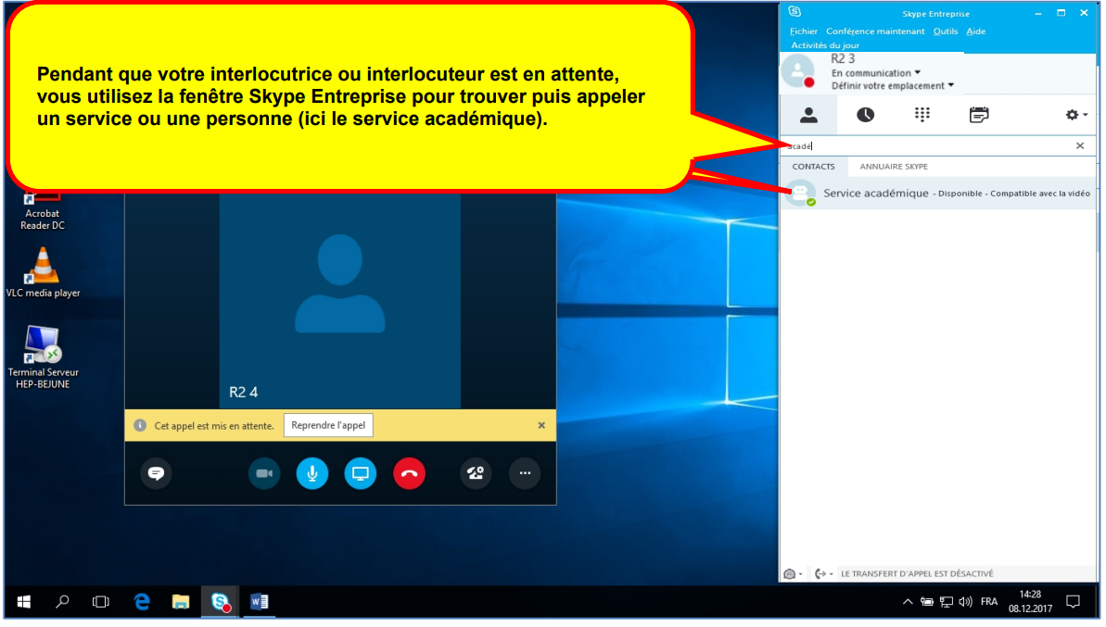Click the Activités du jour note field
The width and height of the screenshot is (1106, 627).
point(824,45)
